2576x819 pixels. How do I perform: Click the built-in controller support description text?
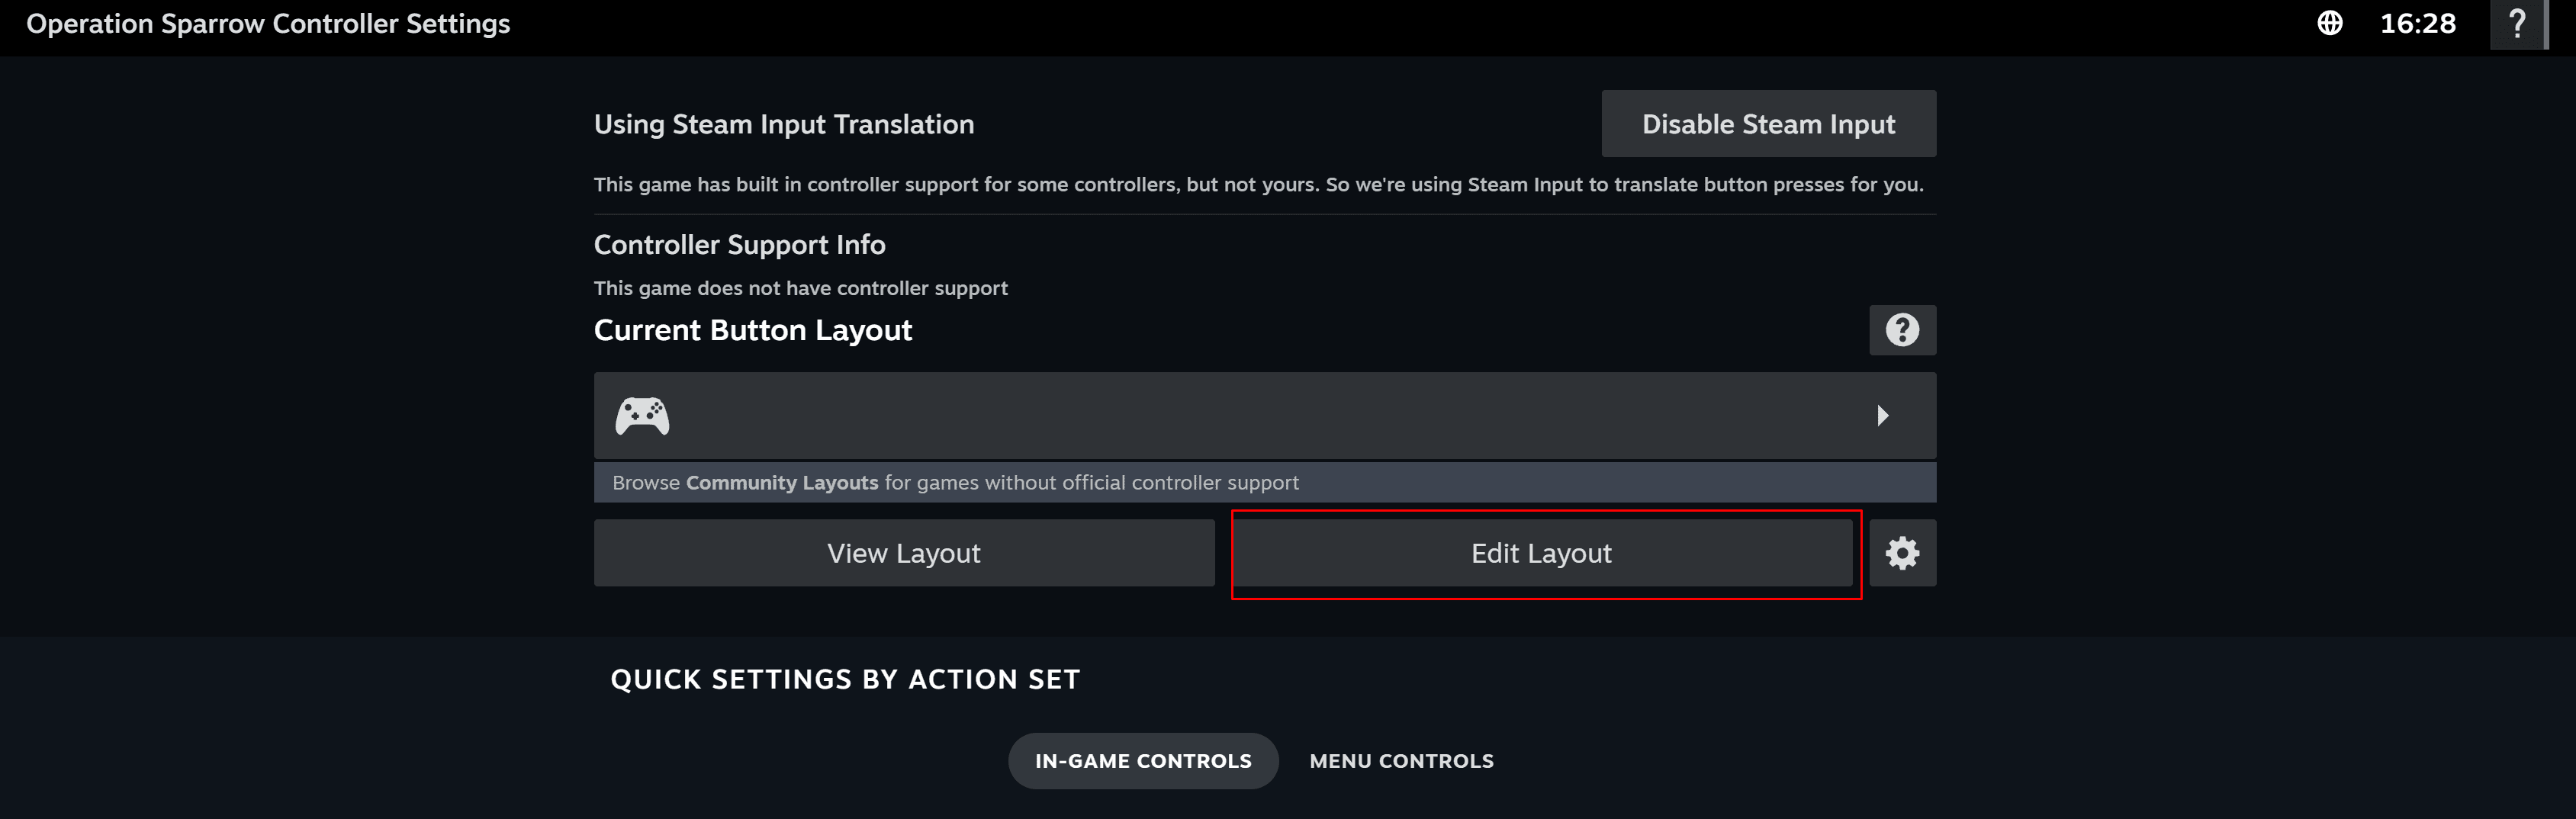click(x=1258, y=185)
